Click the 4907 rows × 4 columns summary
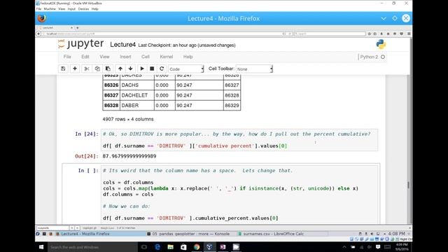Viewport: 448px width, 252px height. click(128, 119)
